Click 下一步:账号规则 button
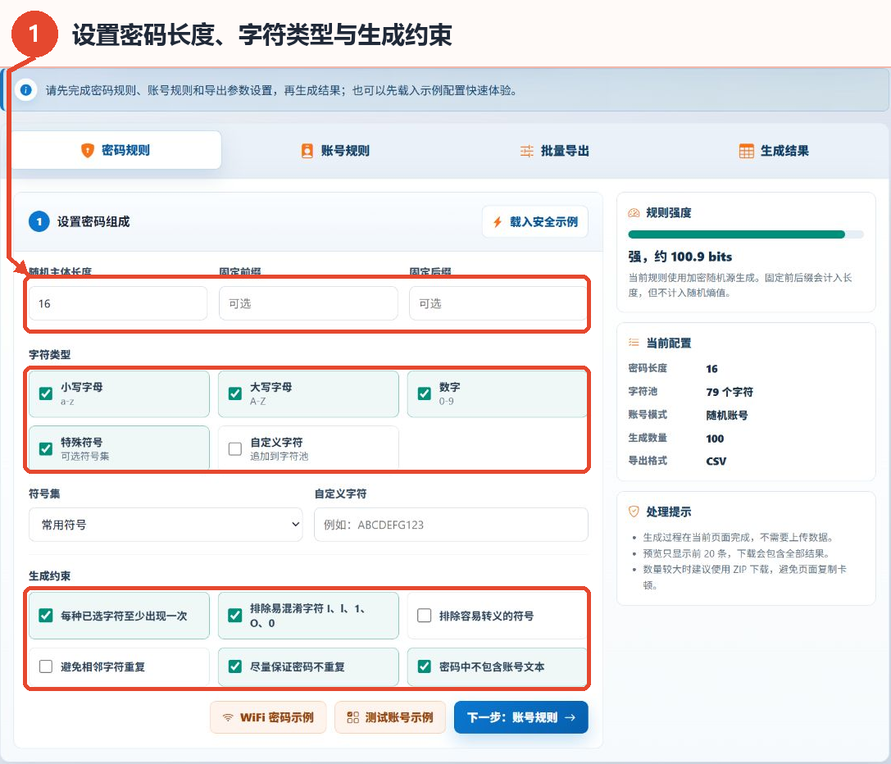The image size is (891, 764). [x=521, y=717]
